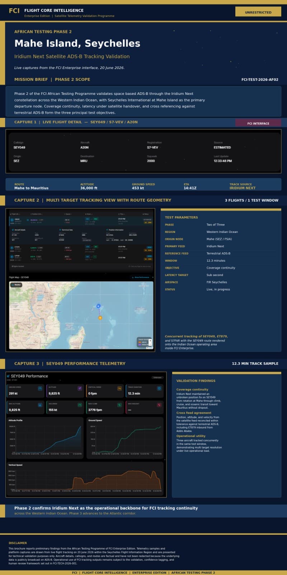
Task: Click the map zoom in plus button
Action: tap(150, 341)
